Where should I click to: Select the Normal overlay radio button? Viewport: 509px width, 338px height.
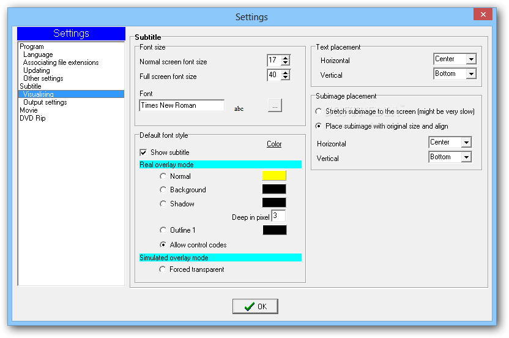[163, 176]
